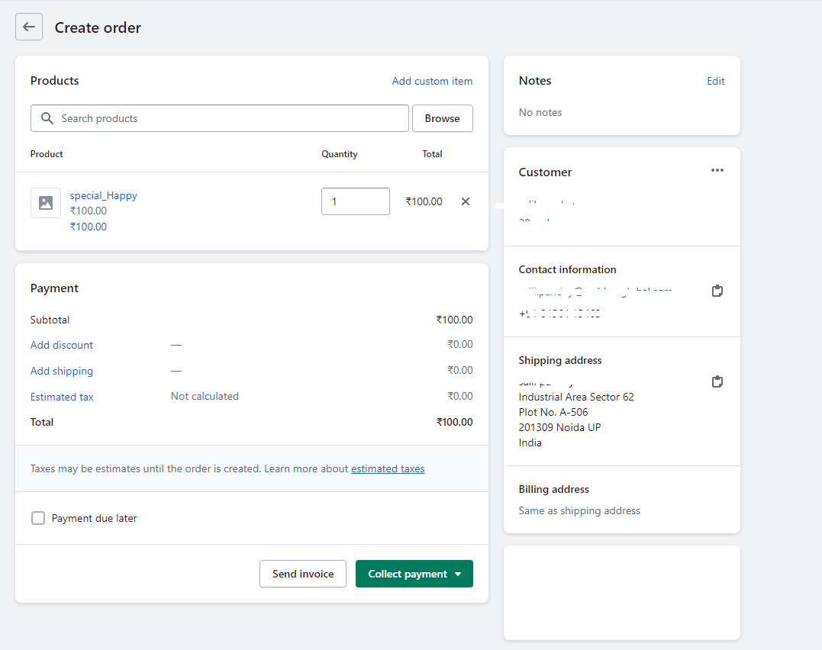This screenshot has width=822, height=650.
Task: Remove special_Happy using the X icon
Action: (466, 201)
